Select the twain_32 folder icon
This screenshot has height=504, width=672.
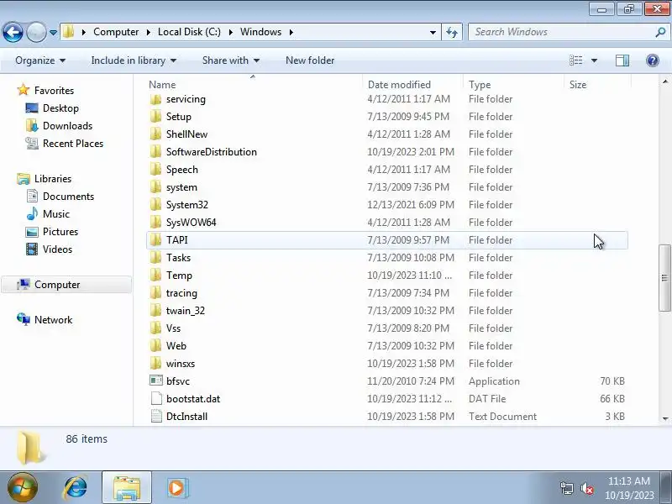tap(156, 311)
